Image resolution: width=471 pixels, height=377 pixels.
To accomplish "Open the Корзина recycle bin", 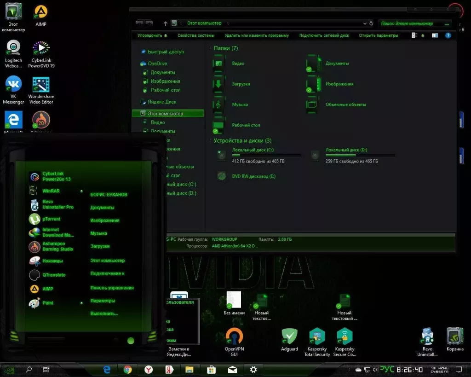I will 455,339.
